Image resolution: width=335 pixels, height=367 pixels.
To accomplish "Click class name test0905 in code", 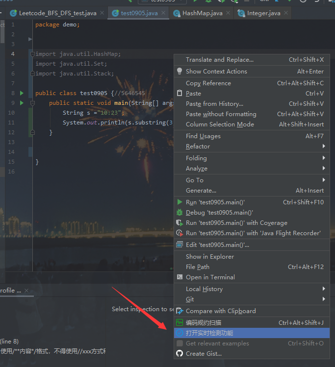I will 94,93.
